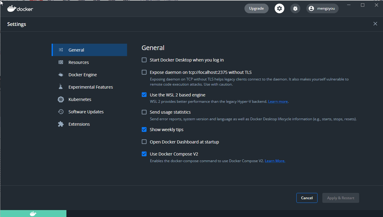Screen dimensions: 383x217
Task: Click the Upgrade button
Action: pyautogui.click(x=256, y=8)
